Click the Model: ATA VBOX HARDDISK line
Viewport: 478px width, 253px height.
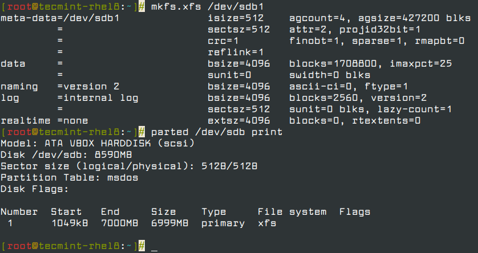[98, 143]
